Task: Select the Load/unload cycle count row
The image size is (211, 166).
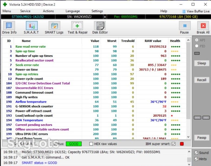Action: pyautogui.click(x=94, y=115)
